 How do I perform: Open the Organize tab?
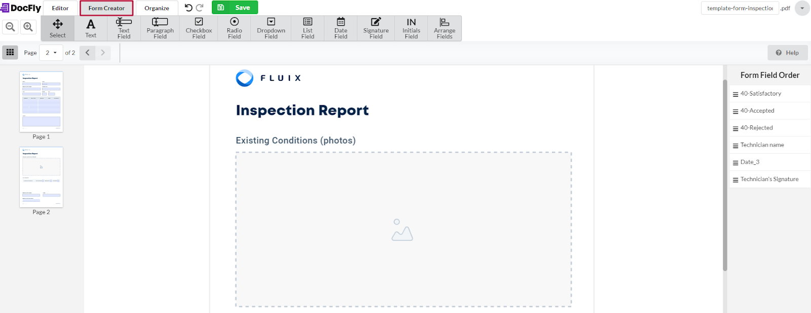(157, 8)
